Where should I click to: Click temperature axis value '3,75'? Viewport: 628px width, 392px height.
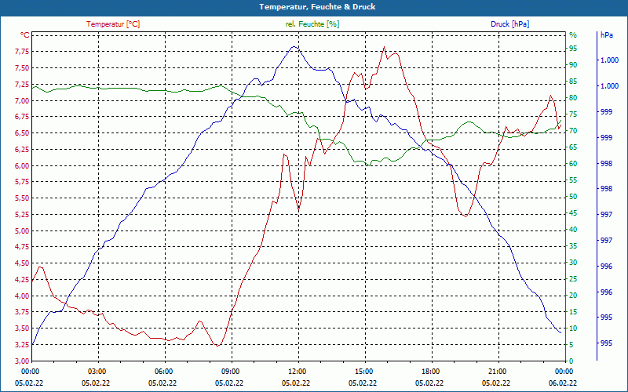coord(22,312)
